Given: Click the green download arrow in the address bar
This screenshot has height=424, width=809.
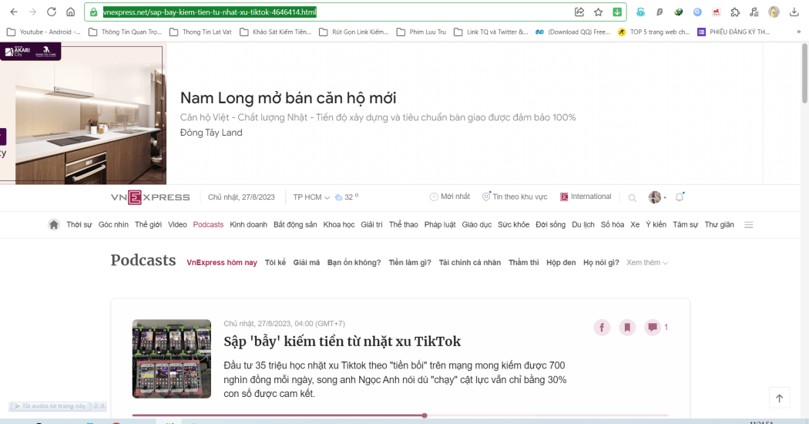Looking at the screenshot, I should (617, 12).
